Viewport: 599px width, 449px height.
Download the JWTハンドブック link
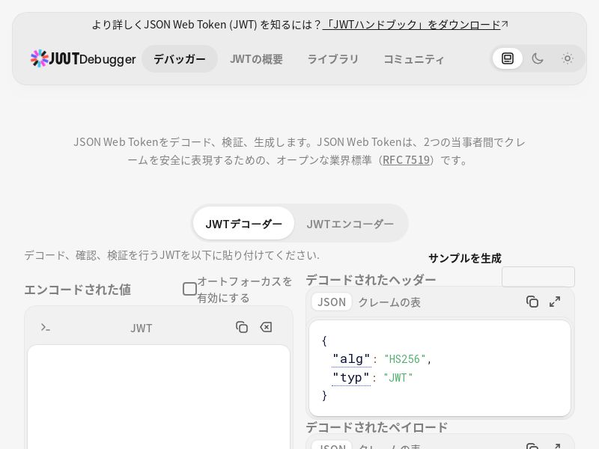click(x=412, y=24)
